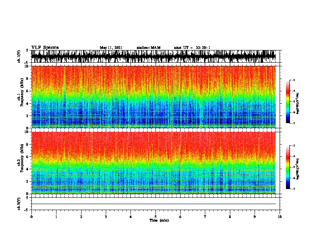Click inside the ch.1 voltage waveform panel
Image resolution: width=315 pixels, height=243 pixels.
click(x=154, y=56)
